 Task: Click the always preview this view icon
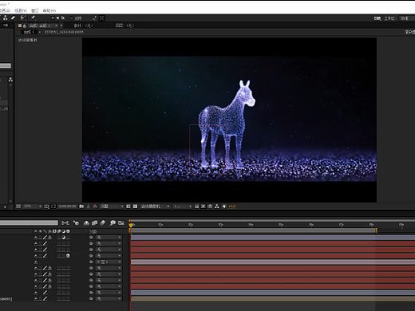click(18, 207)
